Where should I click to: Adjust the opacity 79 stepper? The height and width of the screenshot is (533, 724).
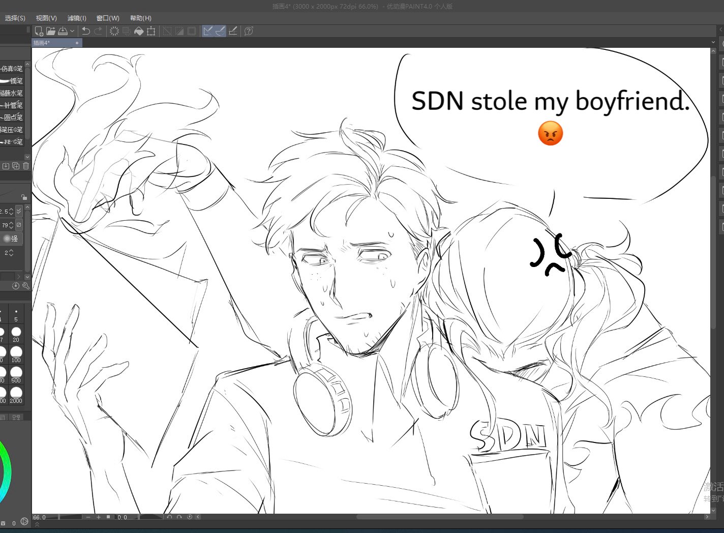(x=11, y=225)
